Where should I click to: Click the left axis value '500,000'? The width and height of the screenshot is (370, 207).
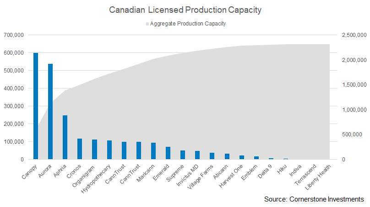[x=14, y=71]
